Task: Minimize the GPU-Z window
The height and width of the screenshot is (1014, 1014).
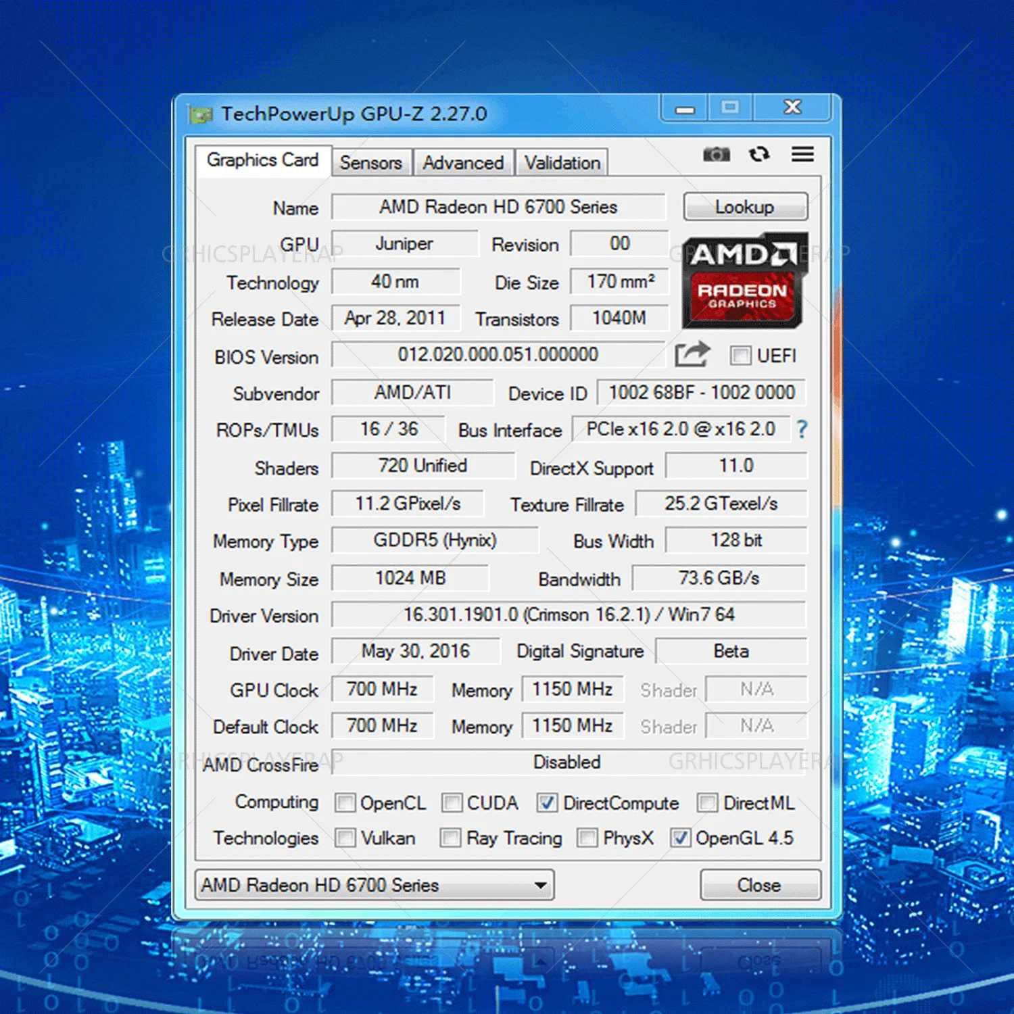Action: [685, 108]
